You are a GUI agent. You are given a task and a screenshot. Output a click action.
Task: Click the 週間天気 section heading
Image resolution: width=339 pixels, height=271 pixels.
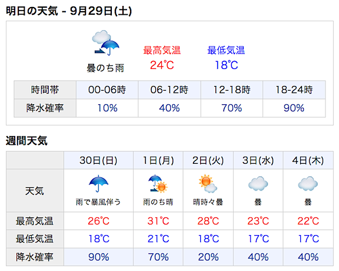[x=26, y=141]
